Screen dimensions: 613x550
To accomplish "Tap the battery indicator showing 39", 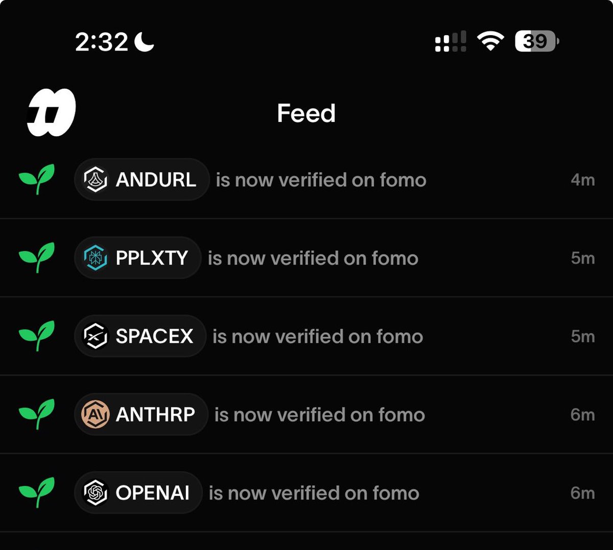I will (x=537, y=41).
